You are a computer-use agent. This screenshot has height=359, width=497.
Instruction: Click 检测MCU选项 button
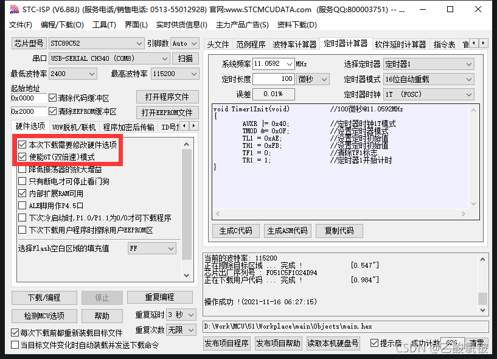tap(44, 316)
